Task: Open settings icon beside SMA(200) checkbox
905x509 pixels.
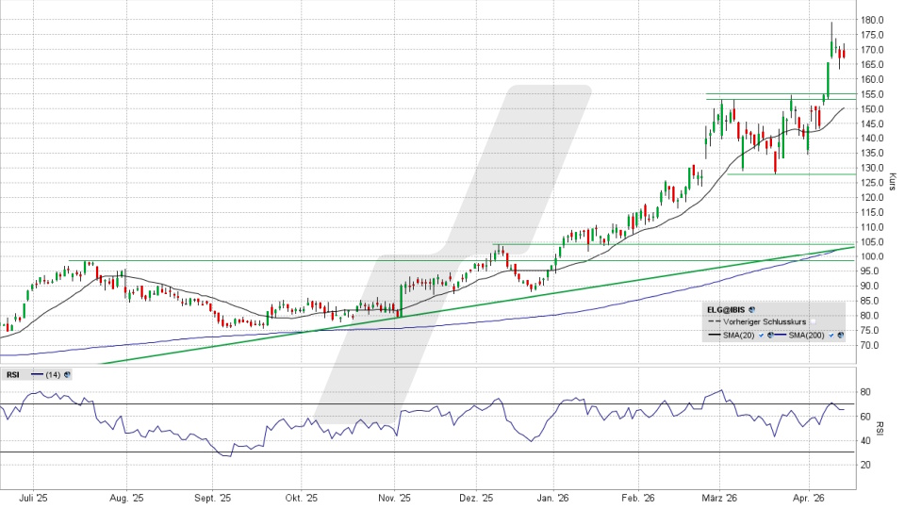Action: click(x=840, y=335)
